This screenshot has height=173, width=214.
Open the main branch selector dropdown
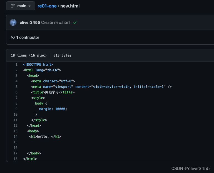(21, 6)
